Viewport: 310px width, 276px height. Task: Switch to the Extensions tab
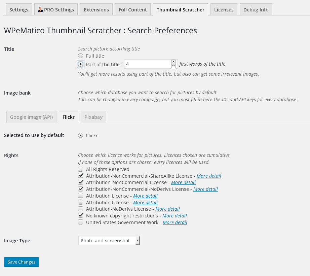[x=96, y=9]
